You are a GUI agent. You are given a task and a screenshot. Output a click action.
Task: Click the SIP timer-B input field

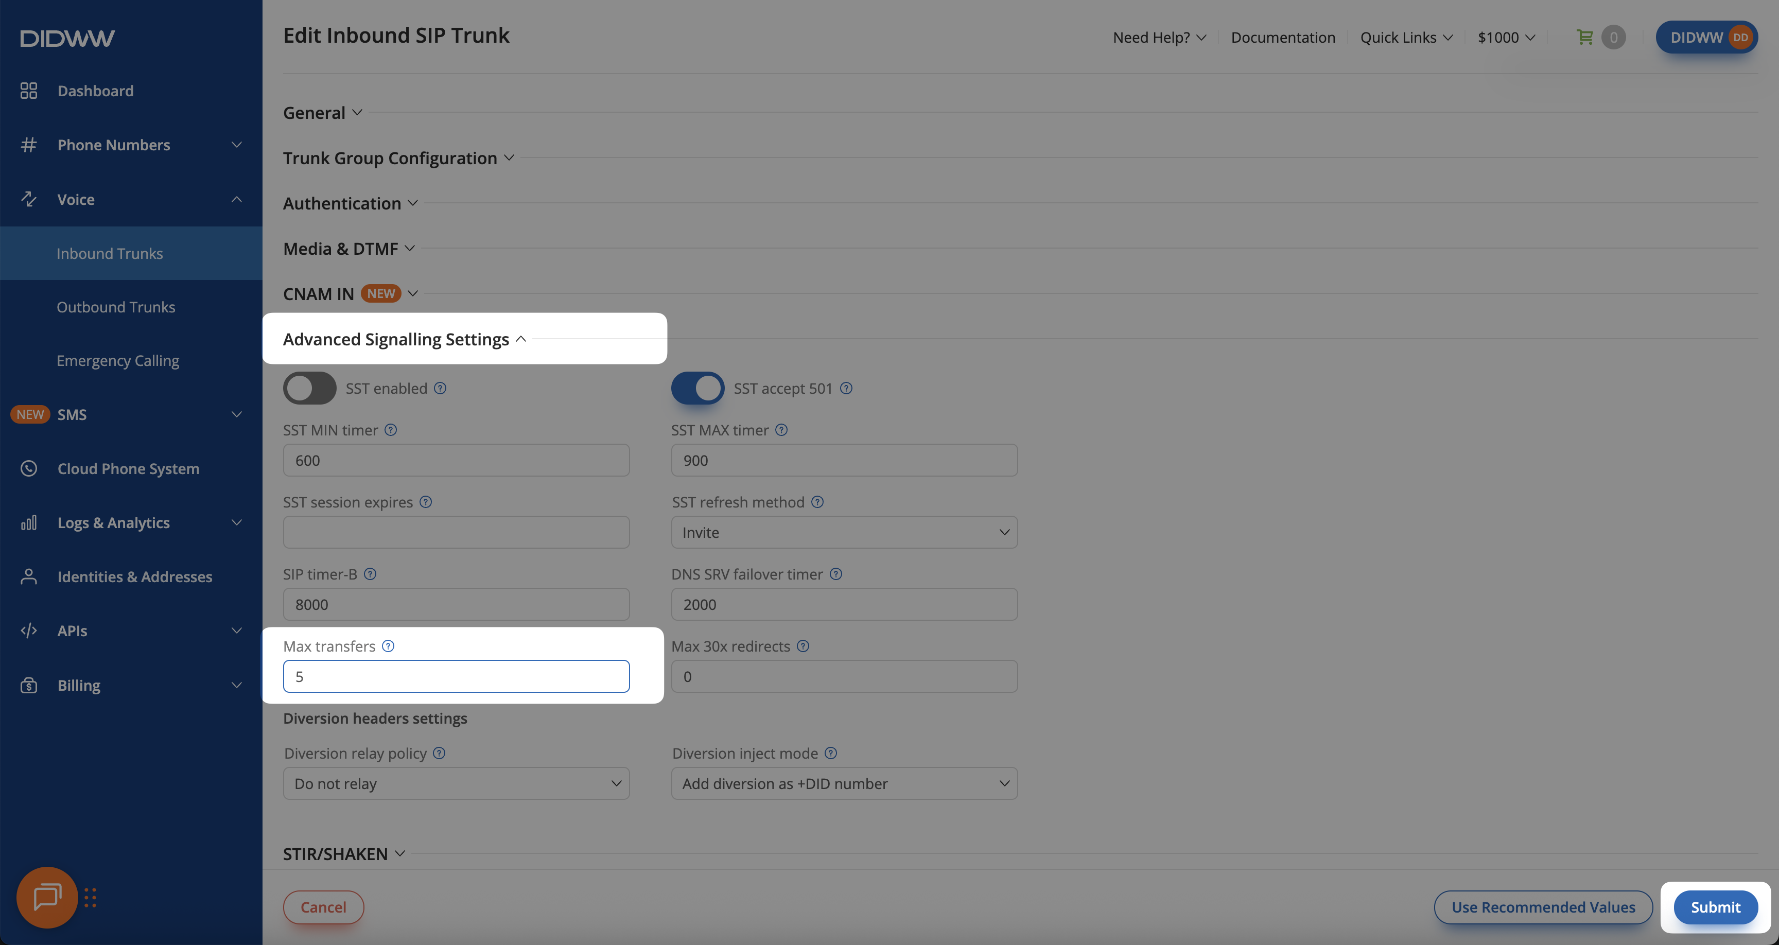click(456, 604)
